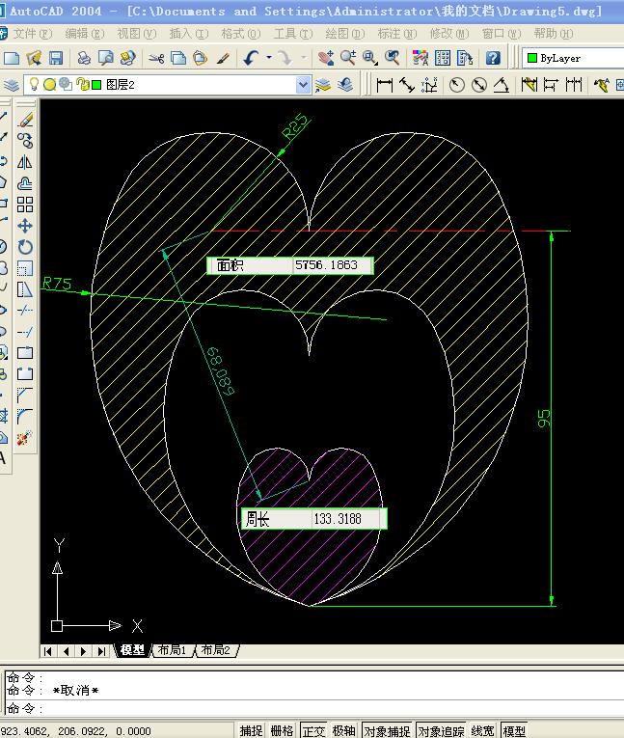Toggle 对象追踪 object tracking in status bar

click(x=441, y=730)
